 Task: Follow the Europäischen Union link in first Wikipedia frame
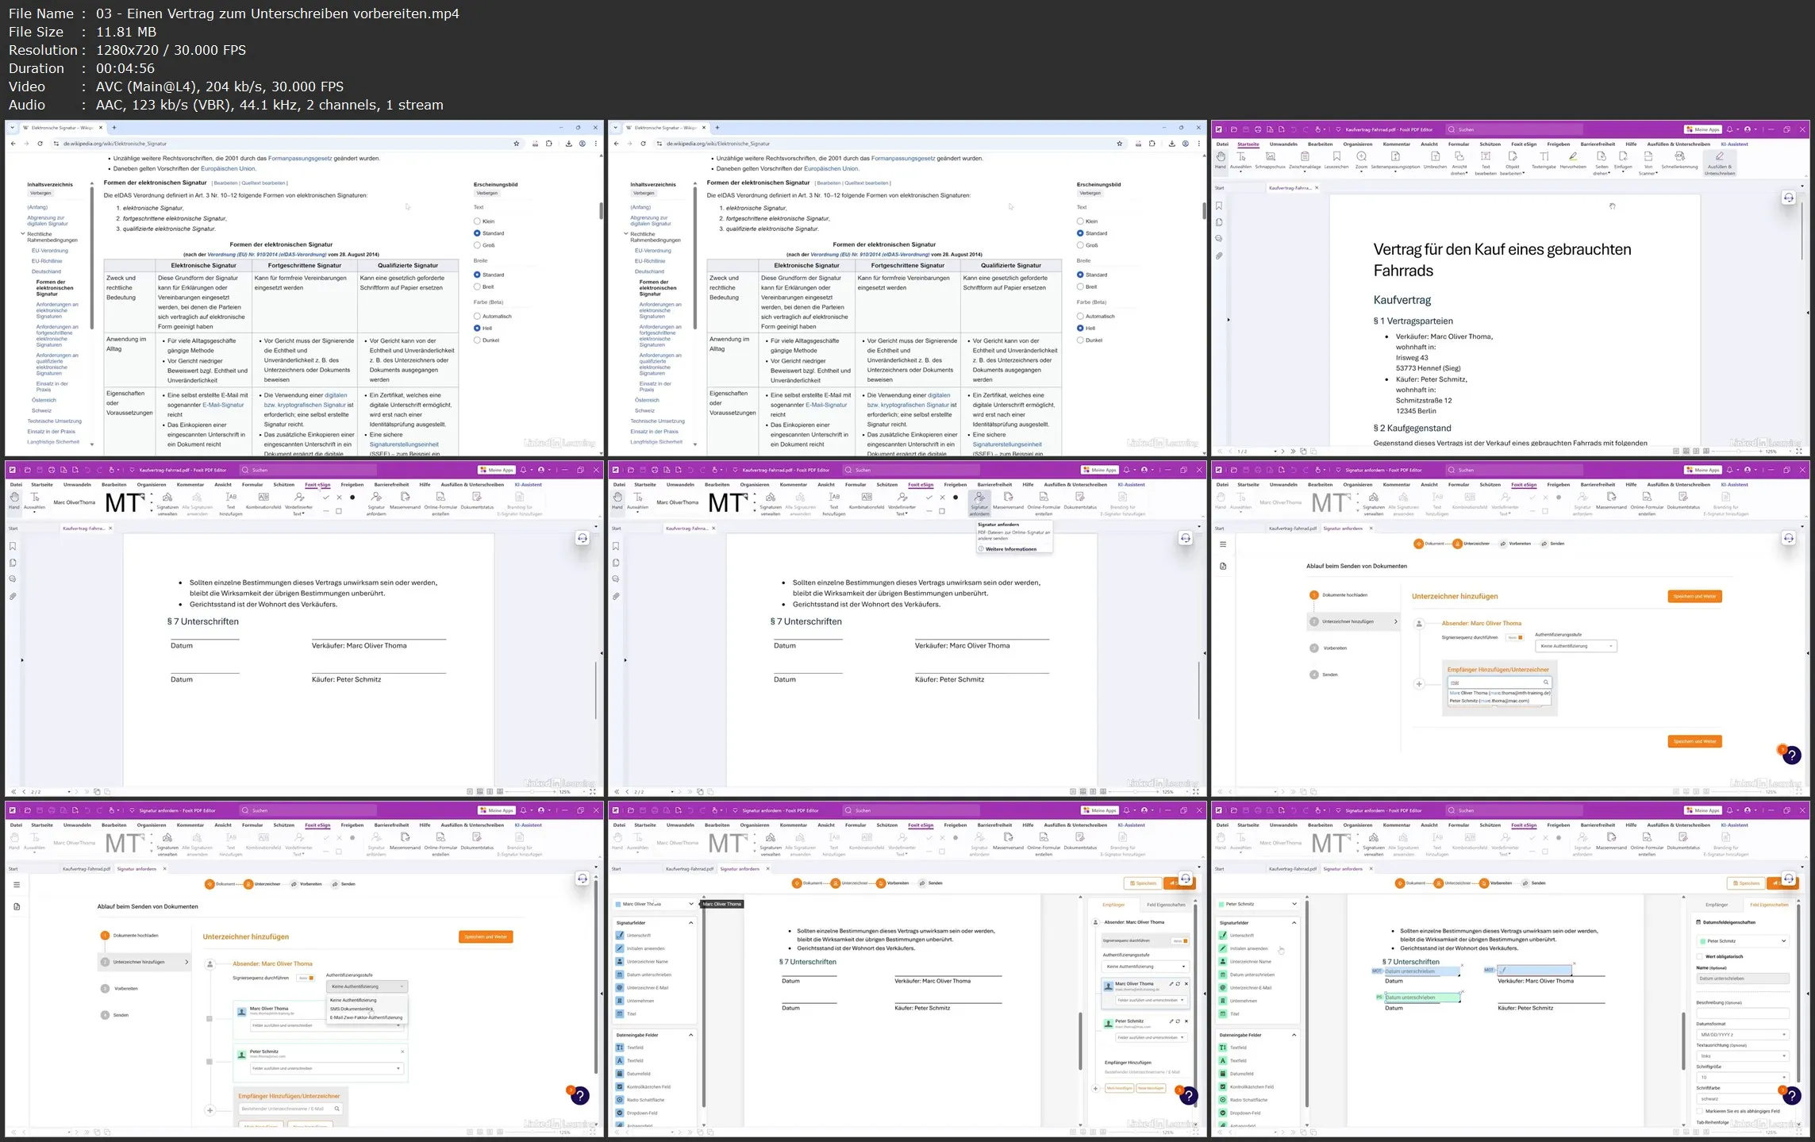point(228,169)
